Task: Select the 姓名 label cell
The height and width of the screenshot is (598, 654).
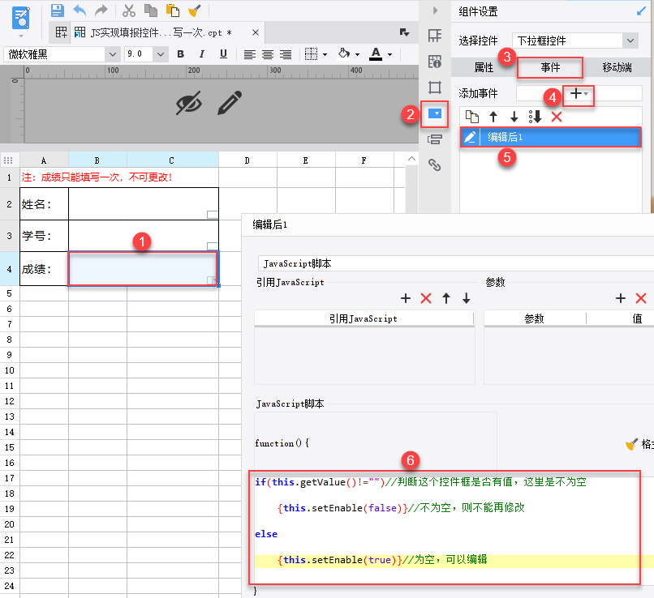Action: (x=44, y=204)
